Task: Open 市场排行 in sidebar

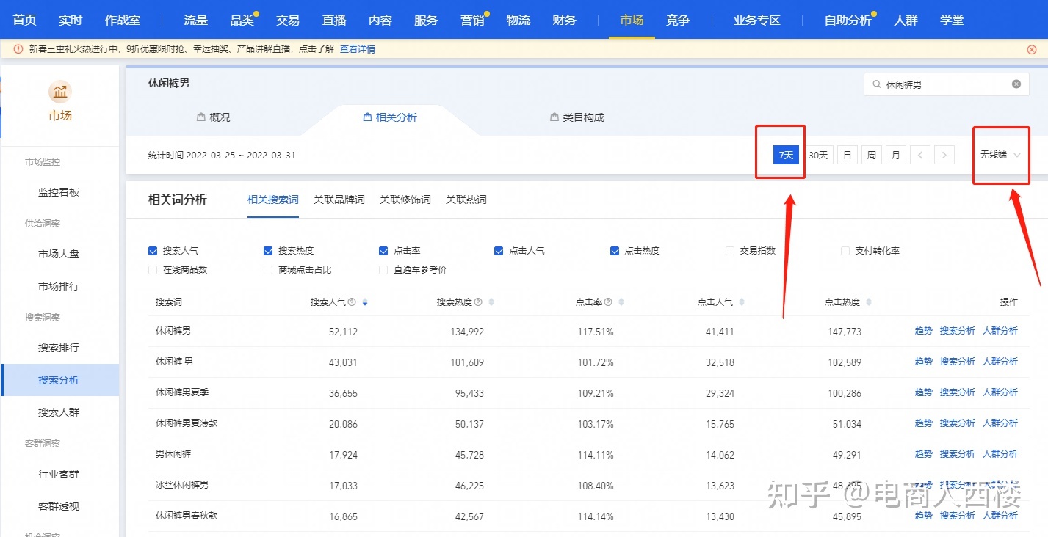Action: click(59, 286)
